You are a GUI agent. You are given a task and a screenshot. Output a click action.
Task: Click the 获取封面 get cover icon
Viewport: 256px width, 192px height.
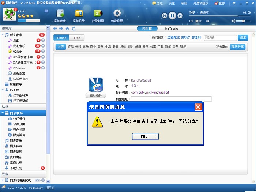point(98,14)
